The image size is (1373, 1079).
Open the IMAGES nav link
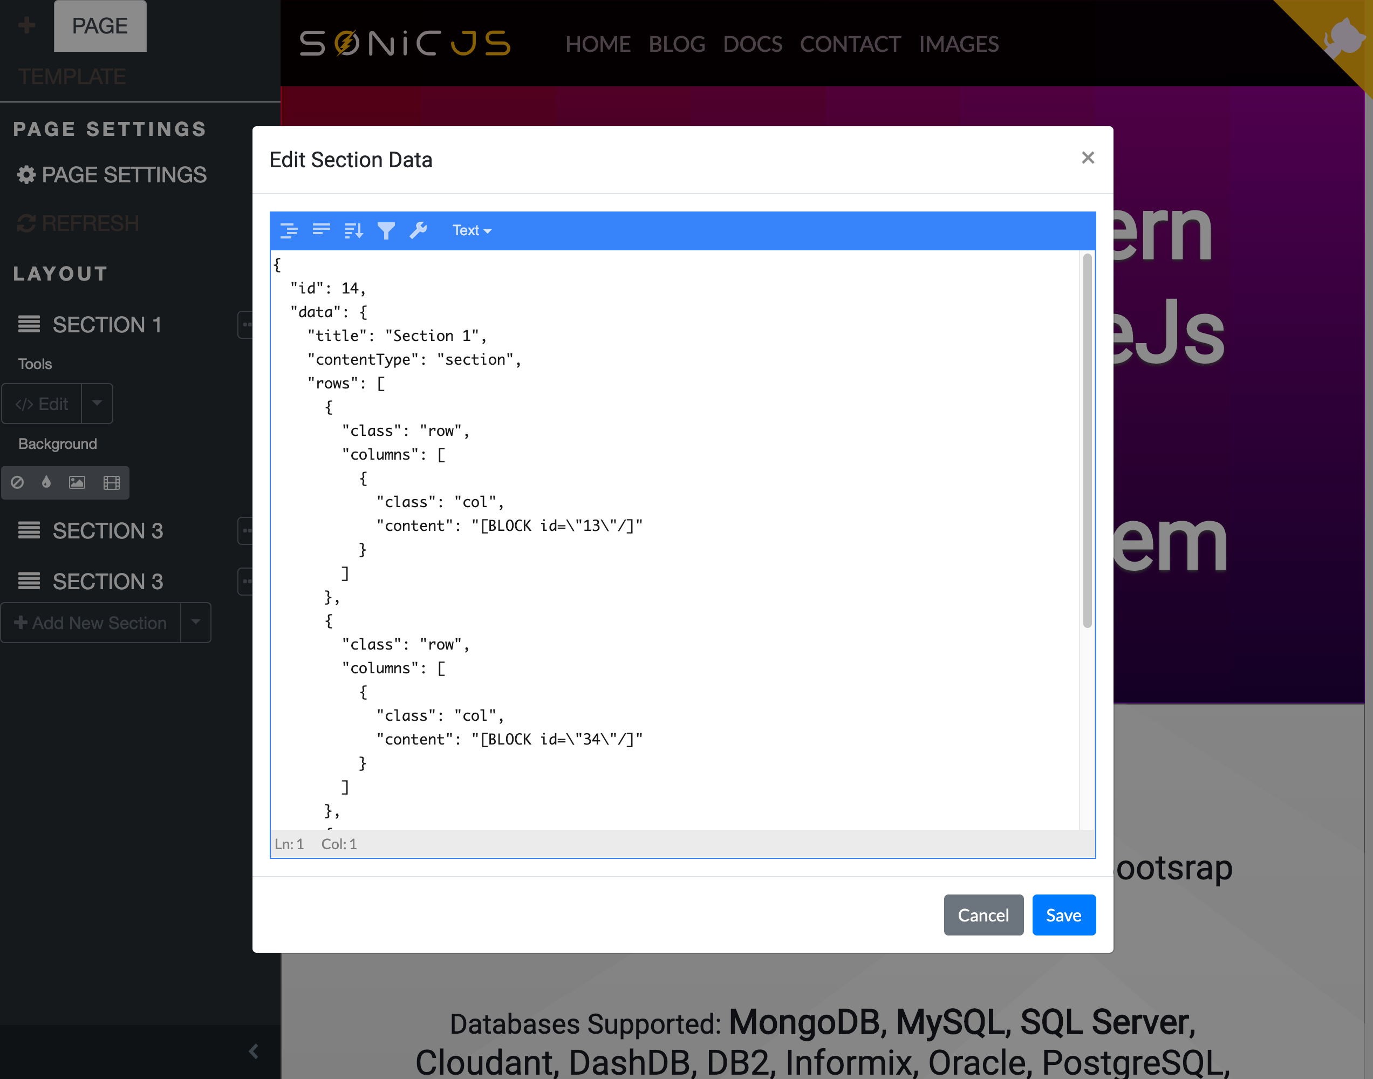point(959,44)
